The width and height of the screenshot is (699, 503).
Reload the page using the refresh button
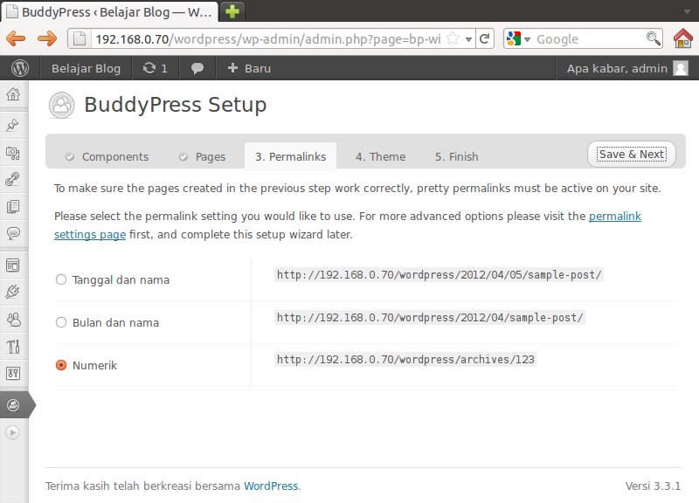(x=485, y=38)
